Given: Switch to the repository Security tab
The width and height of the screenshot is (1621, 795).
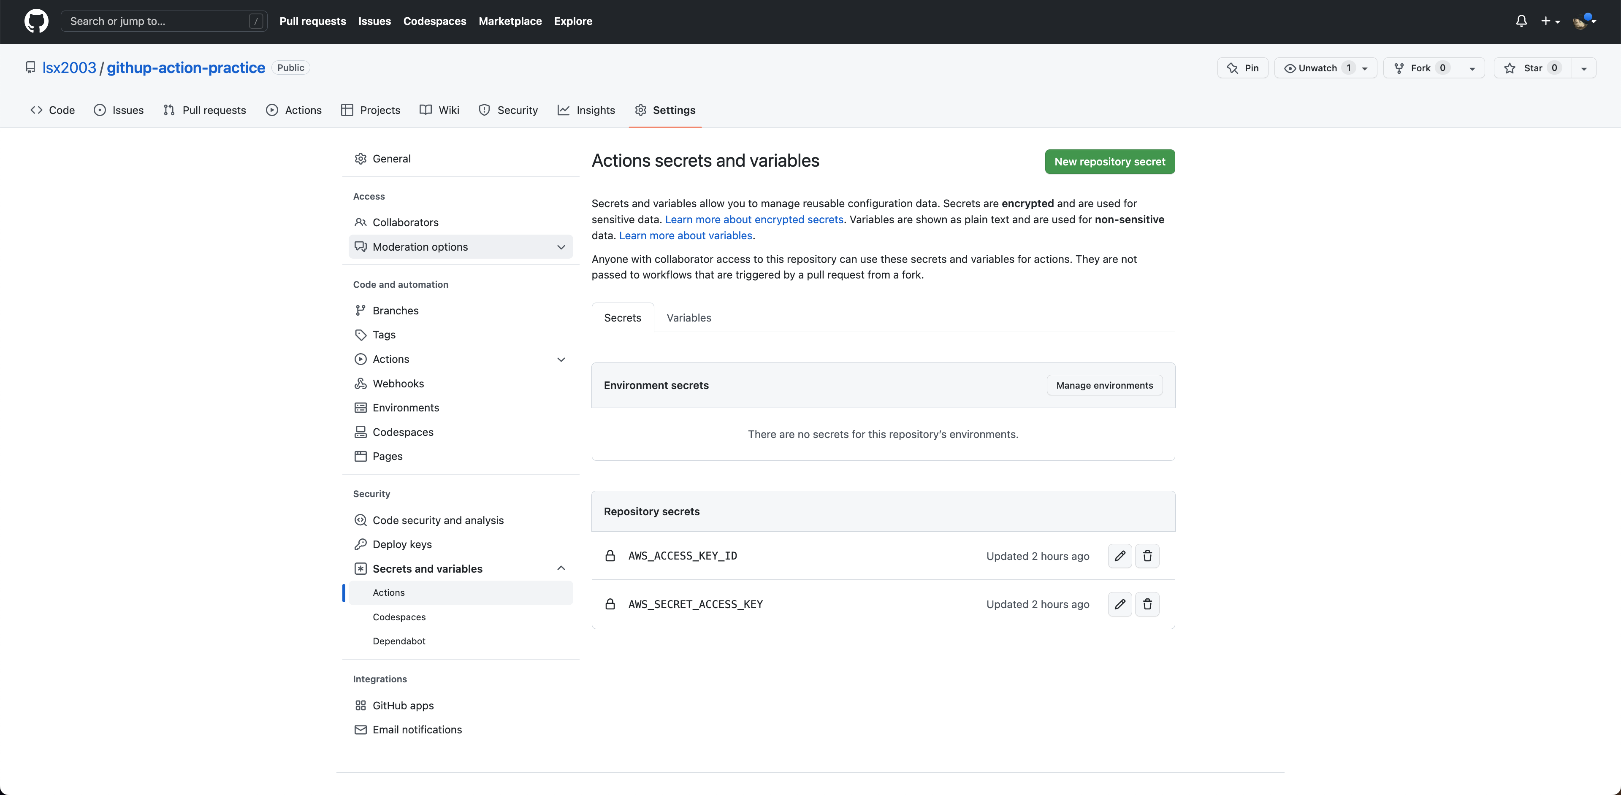Looking at the screenshot, I should (x=508, y=110).
